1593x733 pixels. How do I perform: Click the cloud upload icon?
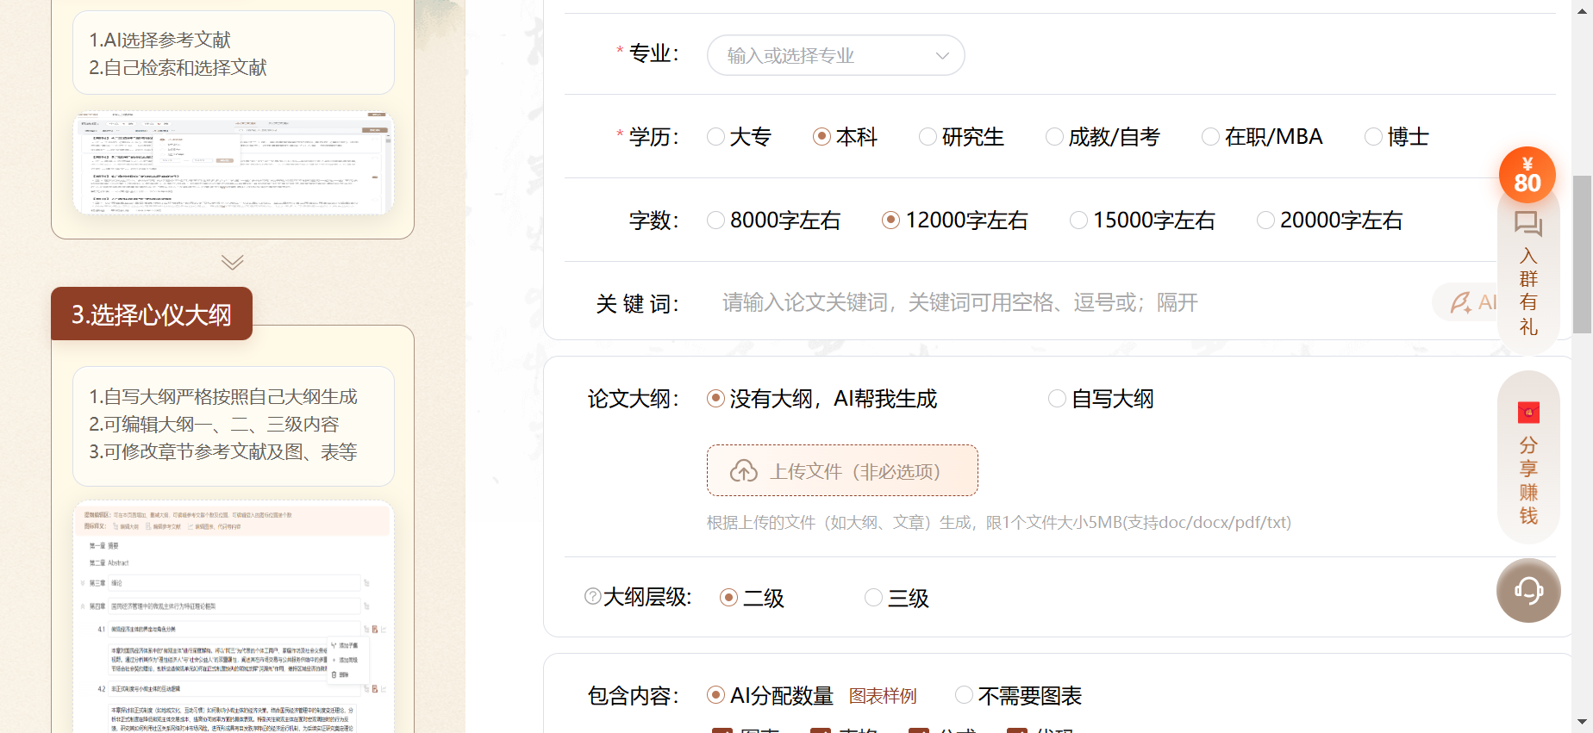744,471
